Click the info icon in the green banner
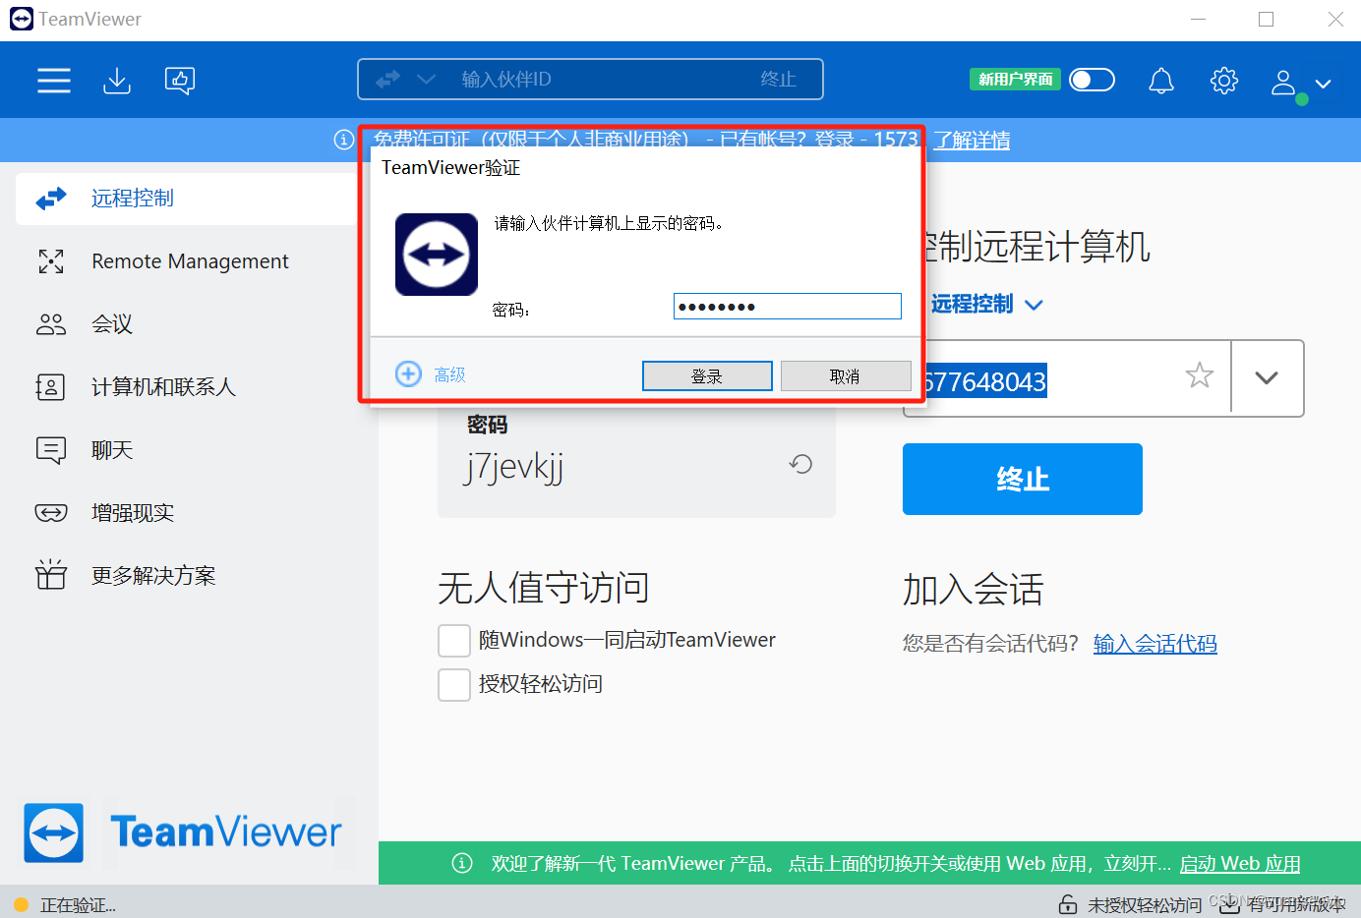1361x918 pixels. point(462,863)
